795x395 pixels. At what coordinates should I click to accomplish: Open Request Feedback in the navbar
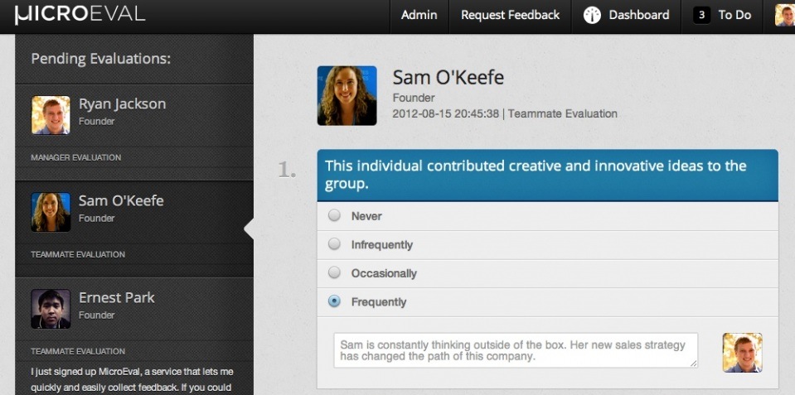[x=510, y=15]
